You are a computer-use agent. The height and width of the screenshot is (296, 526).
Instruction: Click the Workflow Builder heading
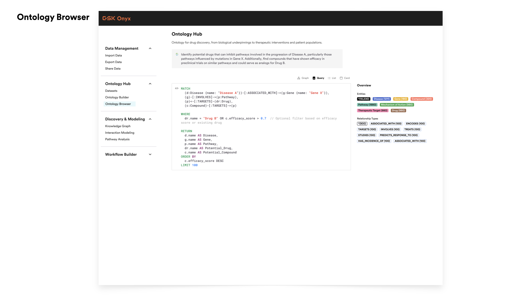pyautogui.click(x=121, y=155)
